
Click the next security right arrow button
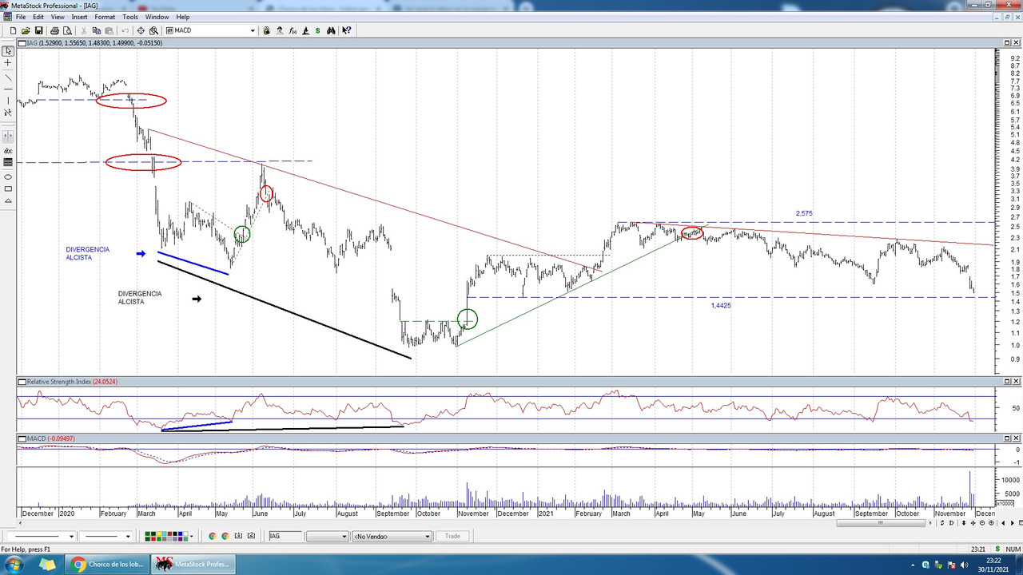[1012, 523]
